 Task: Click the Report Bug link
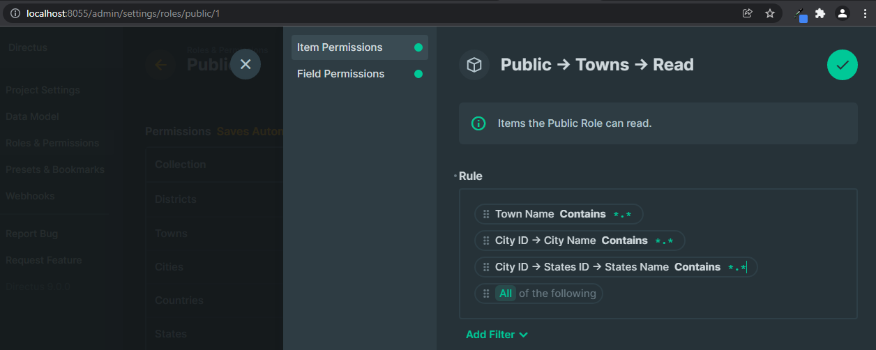[x=32, y=234]
